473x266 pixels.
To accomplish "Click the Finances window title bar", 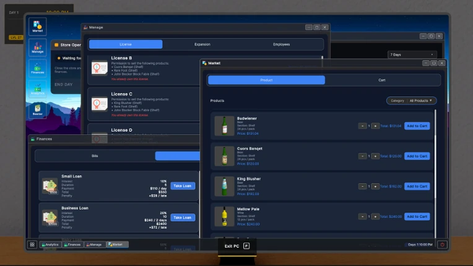I will tap(115, 139).
